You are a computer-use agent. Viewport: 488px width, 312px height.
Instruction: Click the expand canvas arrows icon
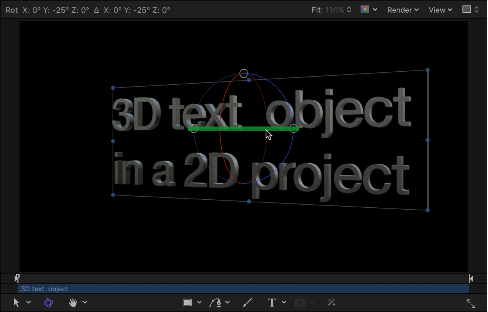tap(471, 304)
